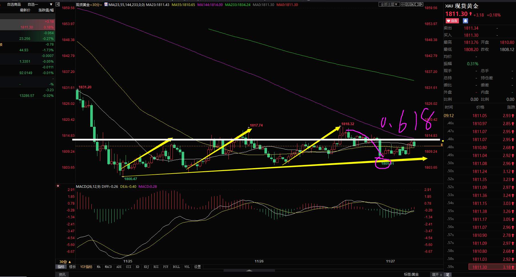This screenshot has width=516, height=277.
Task: Click the panel expand handle below chart
Action: (x=249, y=270)
